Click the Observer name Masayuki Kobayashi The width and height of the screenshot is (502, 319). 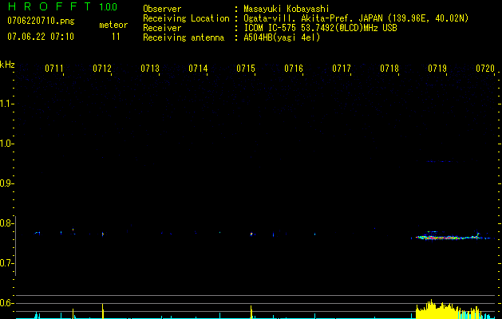[287, 9]
